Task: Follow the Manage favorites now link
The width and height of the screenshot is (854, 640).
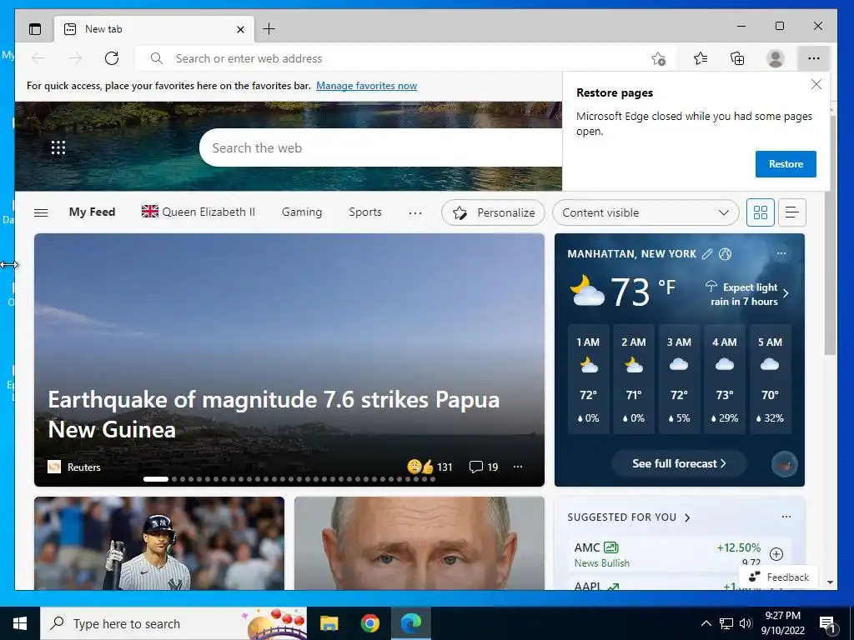Action: click(x=367, y=86)
